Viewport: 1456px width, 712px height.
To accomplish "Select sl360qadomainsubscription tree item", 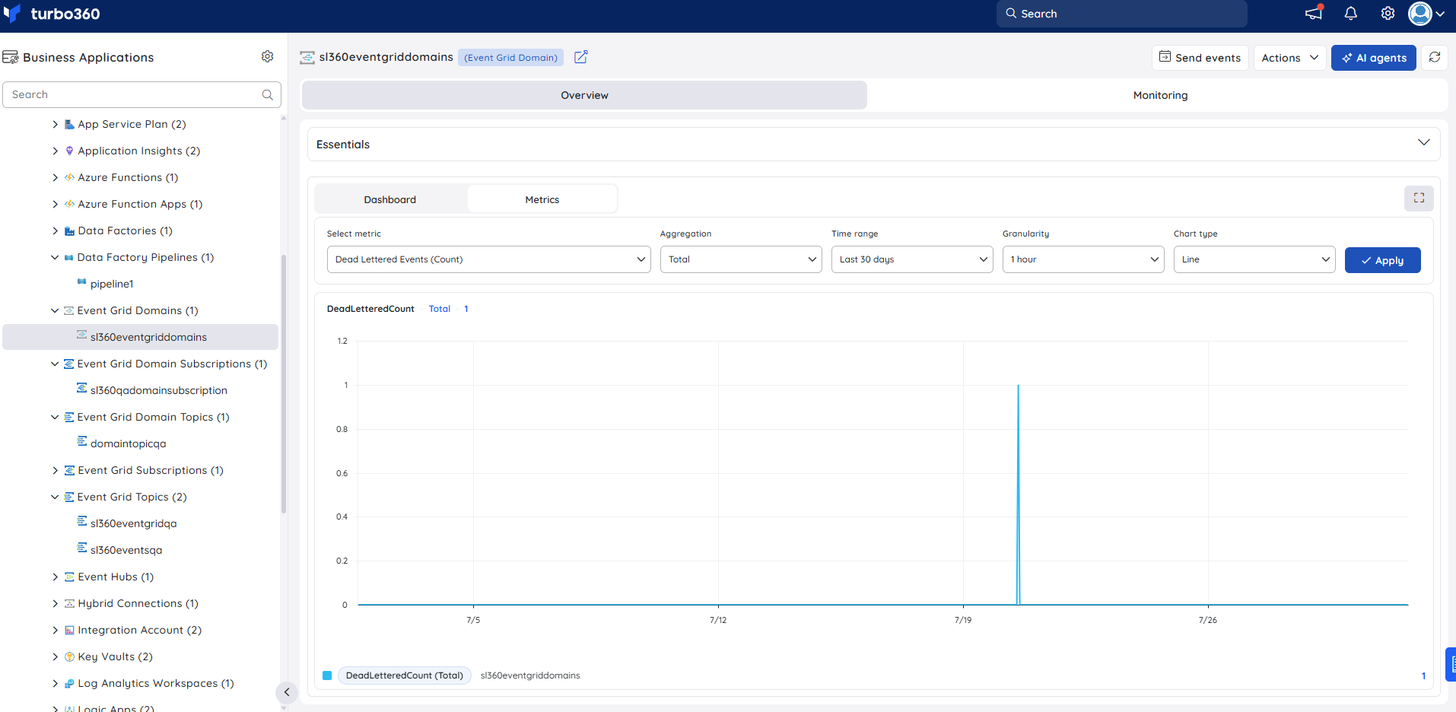I will click(158, 390).
